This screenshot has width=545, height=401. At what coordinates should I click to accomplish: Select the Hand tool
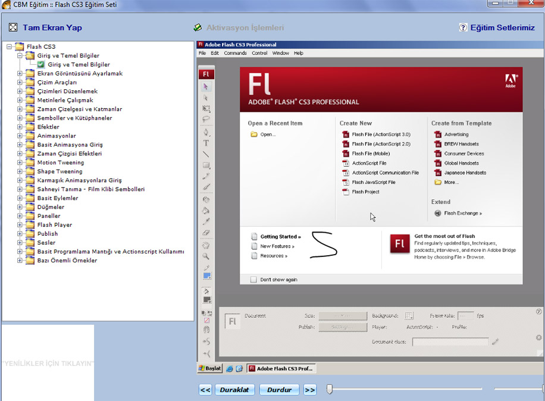click(x=206, y=245)
